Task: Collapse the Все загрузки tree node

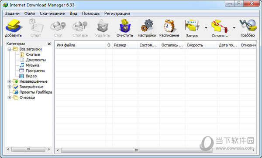Action: [9, 49]
